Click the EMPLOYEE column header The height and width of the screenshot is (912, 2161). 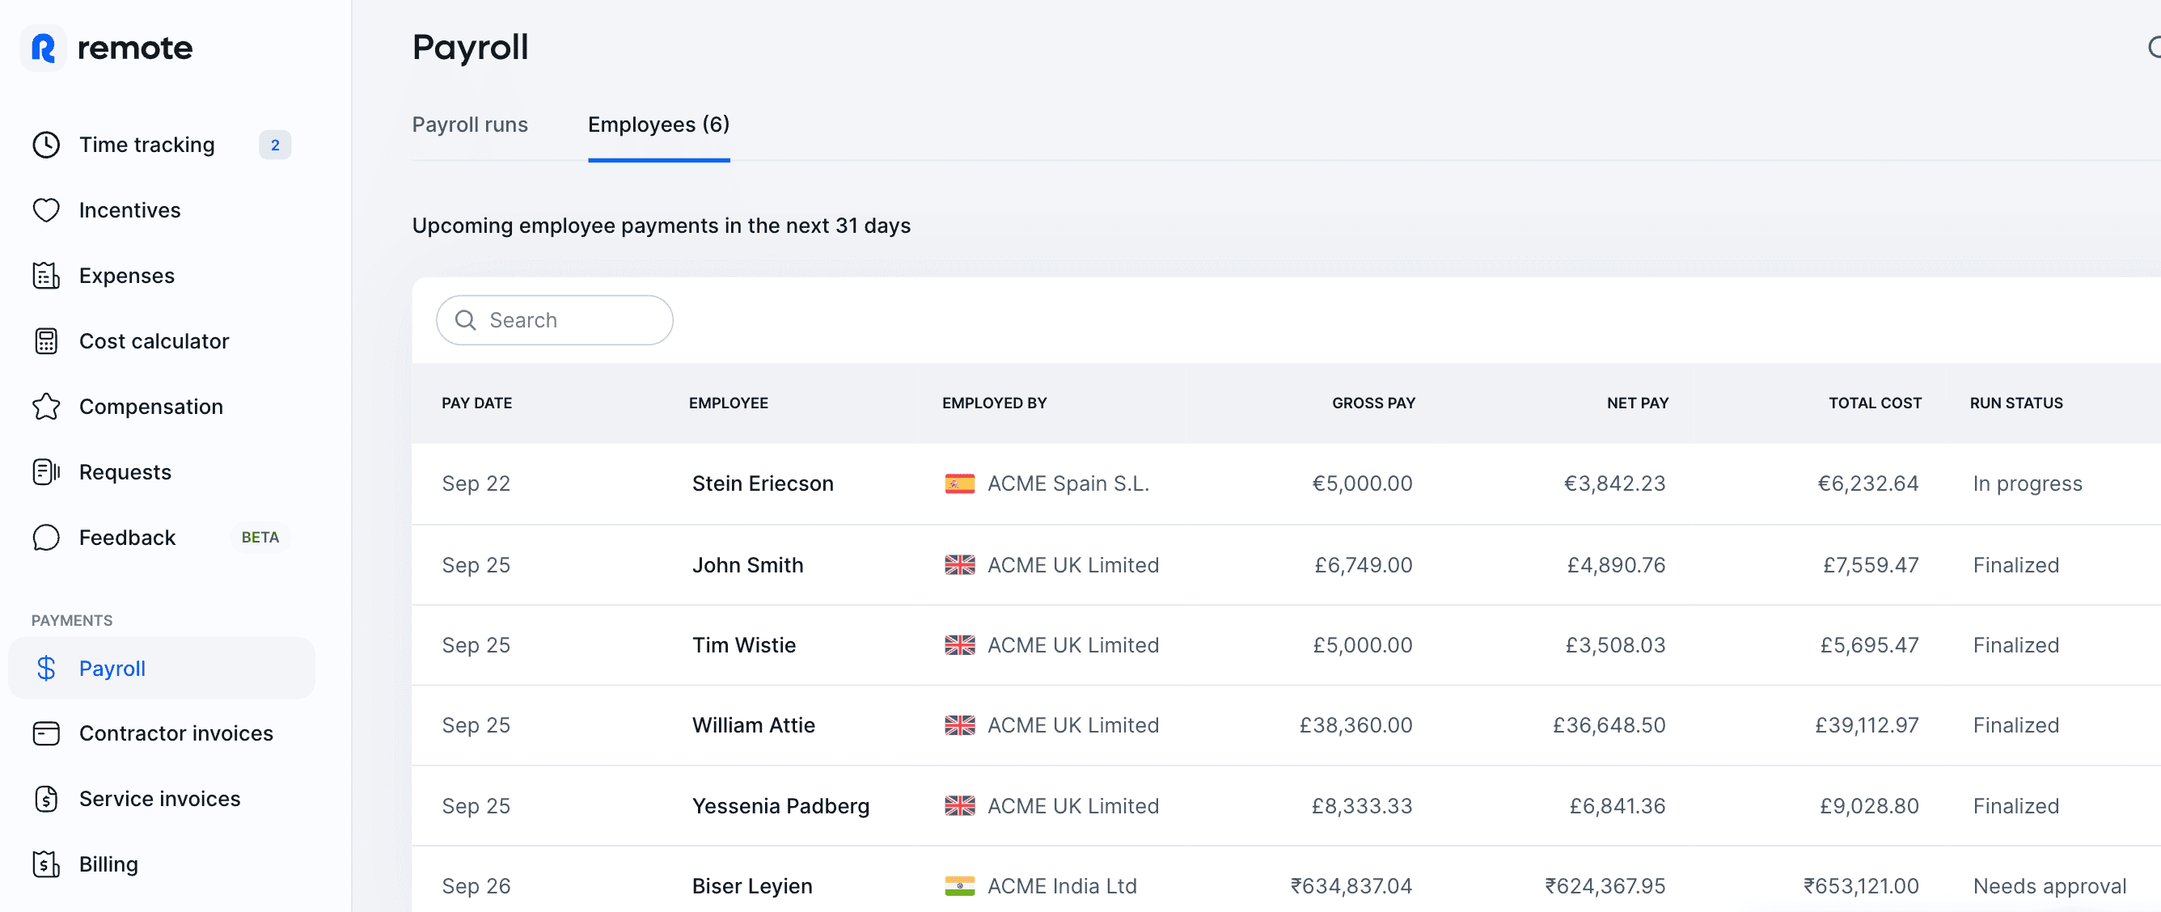pos(728,403)
